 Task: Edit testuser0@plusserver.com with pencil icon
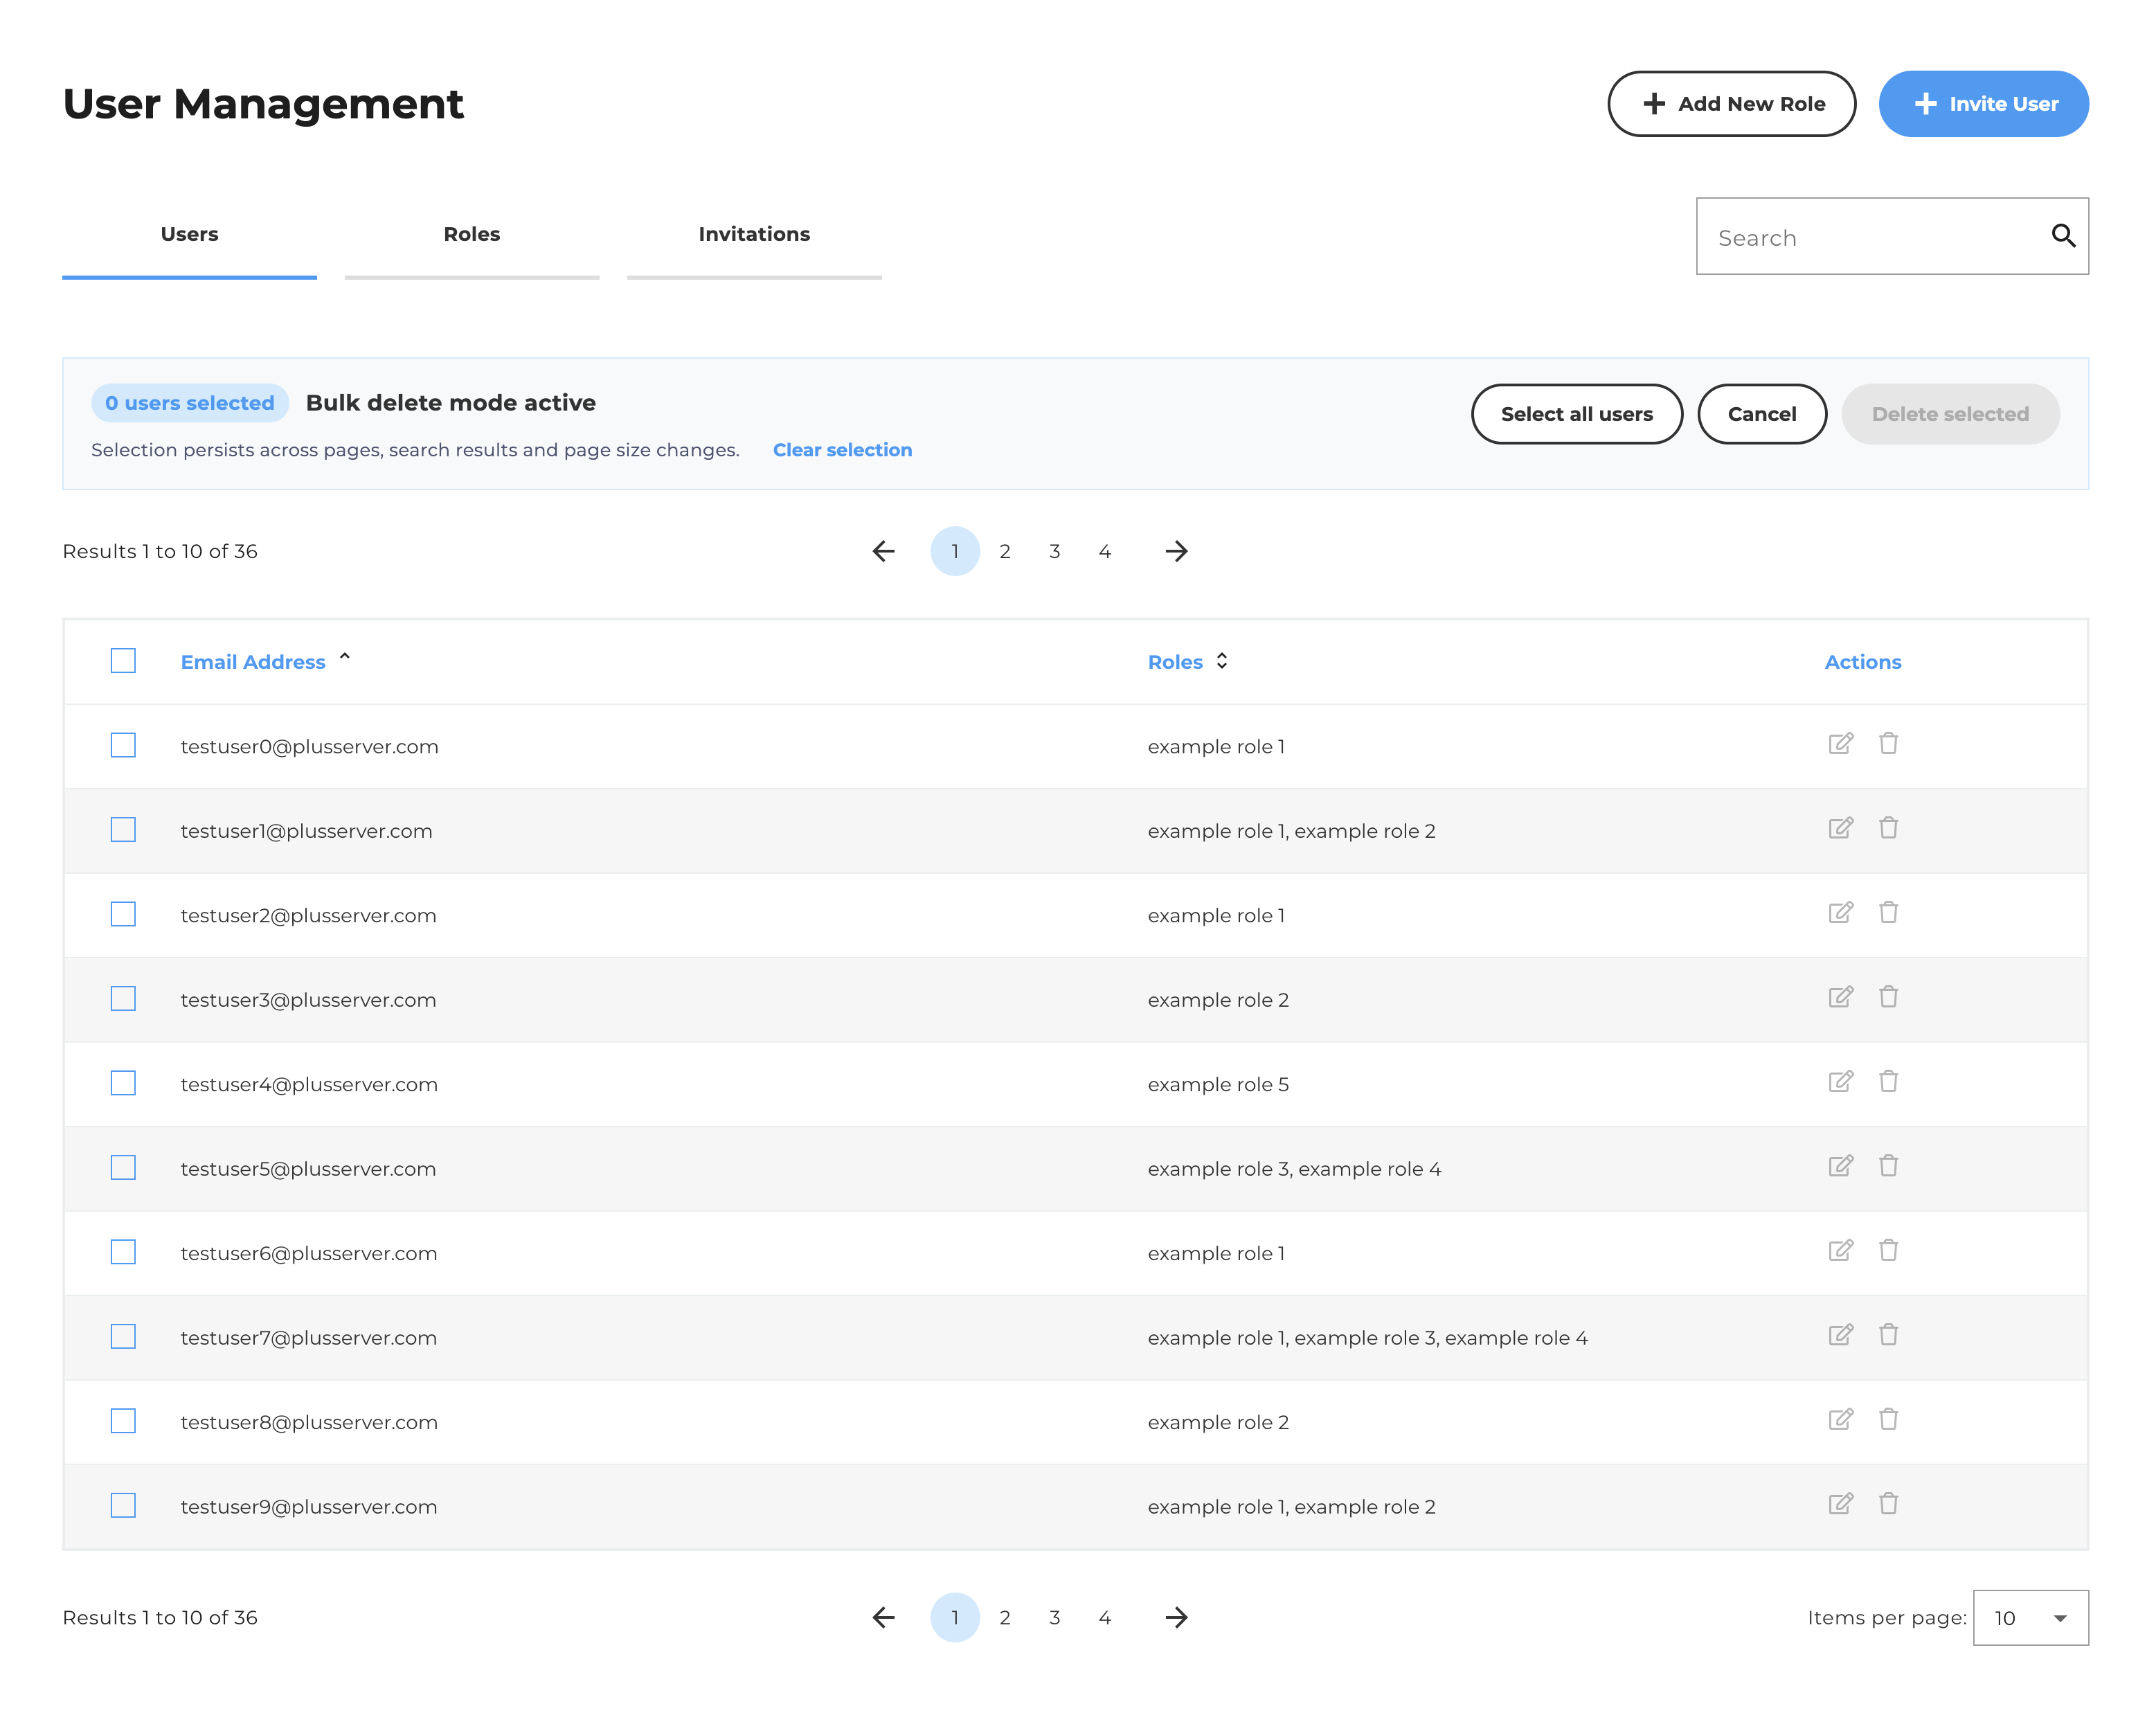1840,743
